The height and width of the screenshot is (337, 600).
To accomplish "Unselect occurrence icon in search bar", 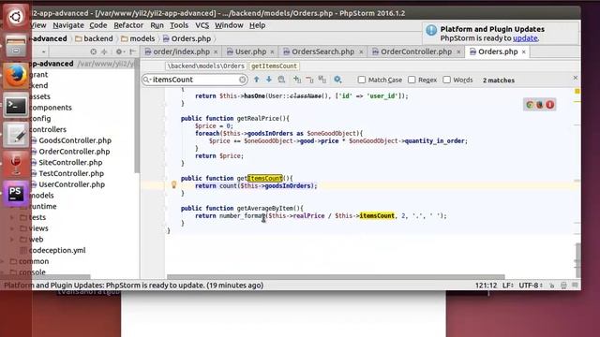I will tap(309, 80).
